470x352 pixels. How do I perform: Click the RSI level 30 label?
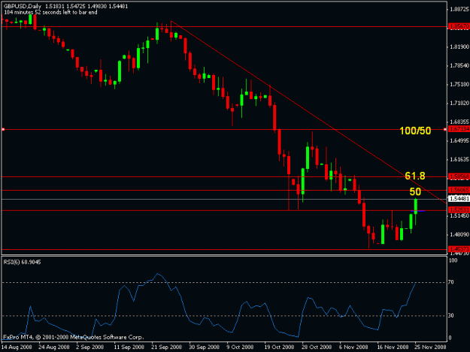coord(451,315)
